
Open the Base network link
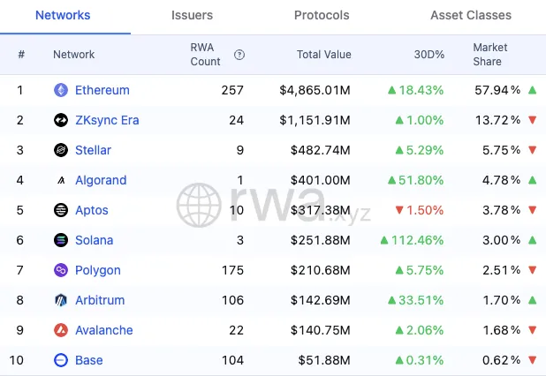pos(88,360)
